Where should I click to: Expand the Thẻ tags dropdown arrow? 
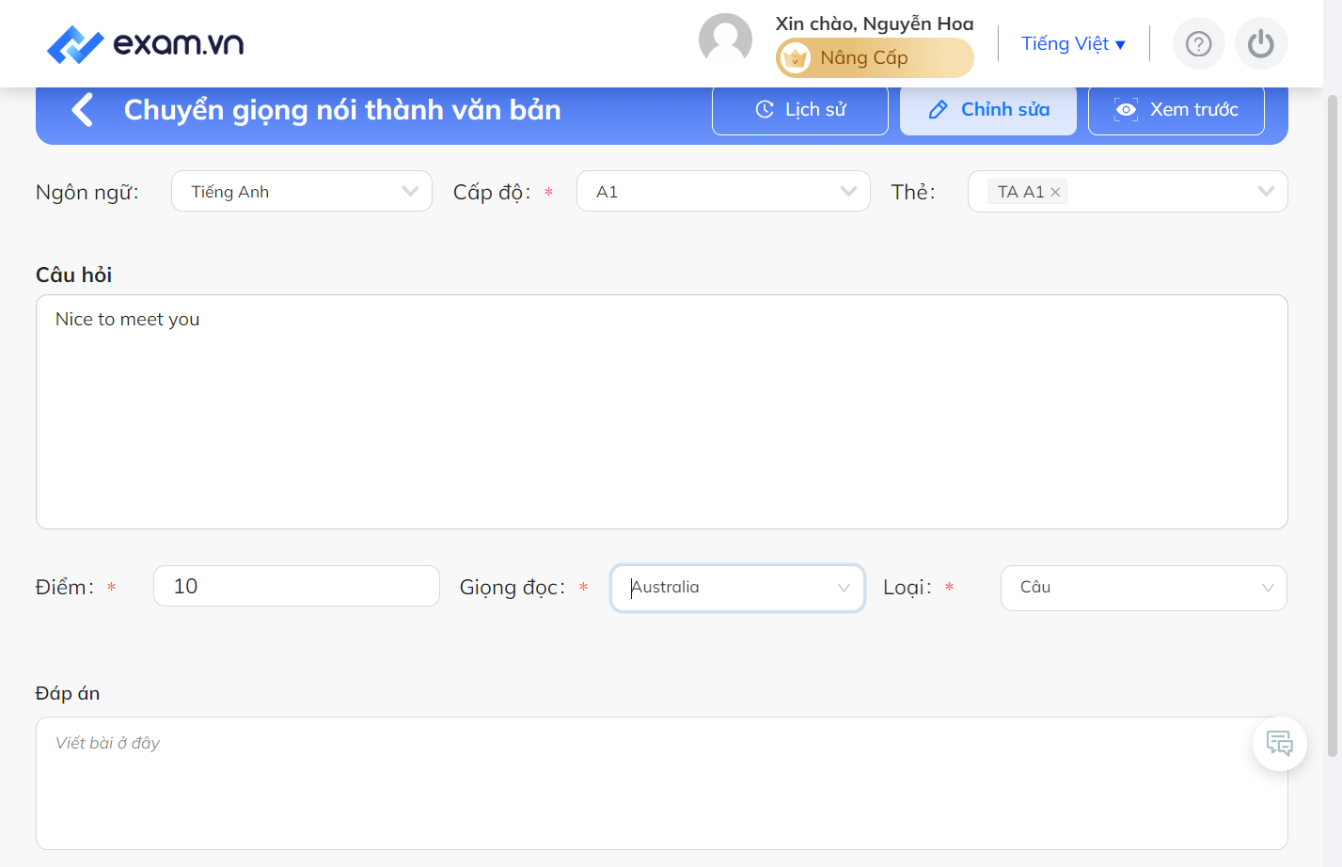pos(1266,192)
